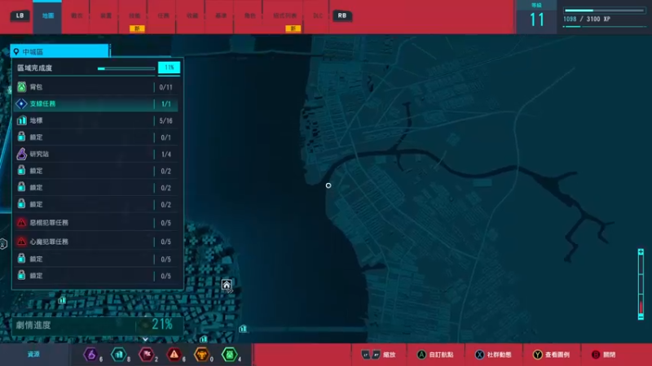652x366 pixels.
Task: Open the 裝置 gadgets tab
Action: tap(106, 15)
